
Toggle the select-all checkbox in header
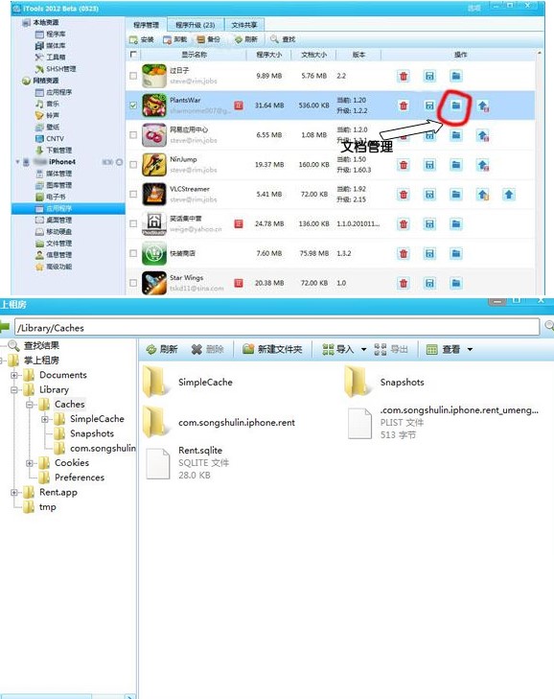tap(133, 55)
